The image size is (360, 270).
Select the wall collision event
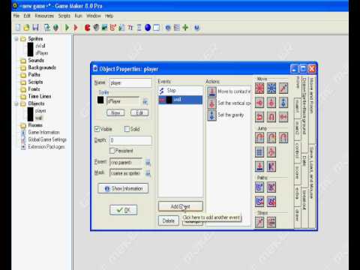pyautogui.click(x=180, y=100)
